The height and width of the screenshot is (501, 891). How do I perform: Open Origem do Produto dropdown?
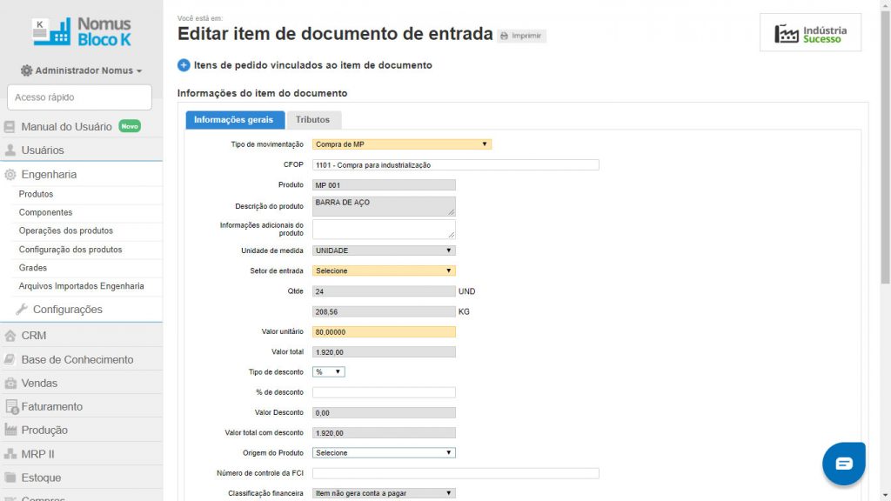384,452
